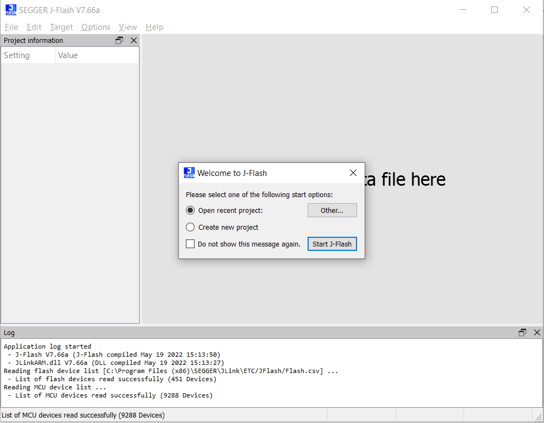The width and height of the screenshot is (544, 423).
Task: Close the Project information panel
Action: click(134, 41)
